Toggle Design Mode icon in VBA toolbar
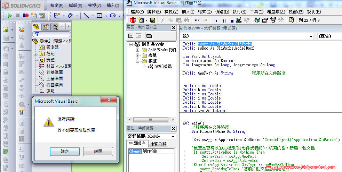The height and width of the screenshot is (172, 342). pyautogui.click(x=239, y=20)
